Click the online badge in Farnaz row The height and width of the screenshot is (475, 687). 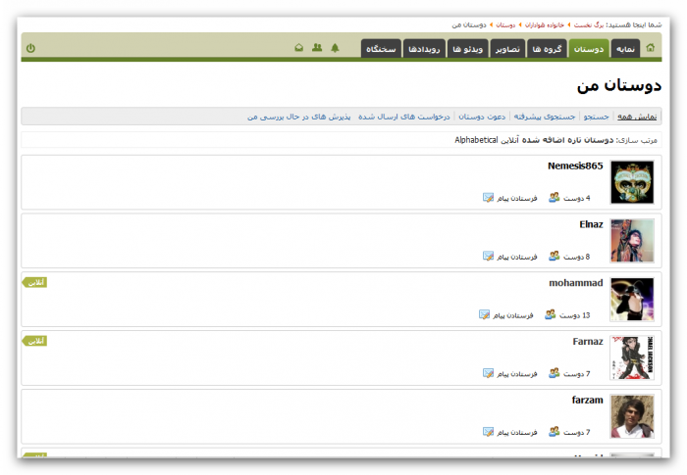34,341
